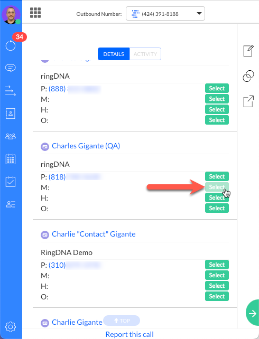259x339 pixels.
Task: Click the Report this call link
Action: tap(129, 334)
